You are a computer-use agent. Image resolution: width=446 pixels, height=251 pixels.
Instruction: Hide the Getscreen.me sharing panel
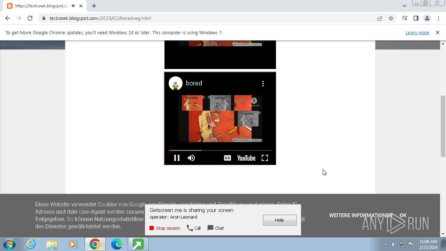point(279,220)
